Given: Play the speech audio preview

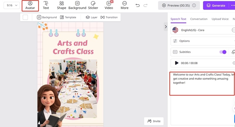Looking at the screenshot, I should [x=177, y=63].
